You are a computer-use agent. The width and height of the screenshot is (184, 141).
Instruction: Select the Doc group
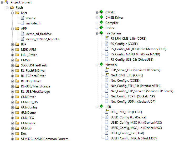coord(24,133)
